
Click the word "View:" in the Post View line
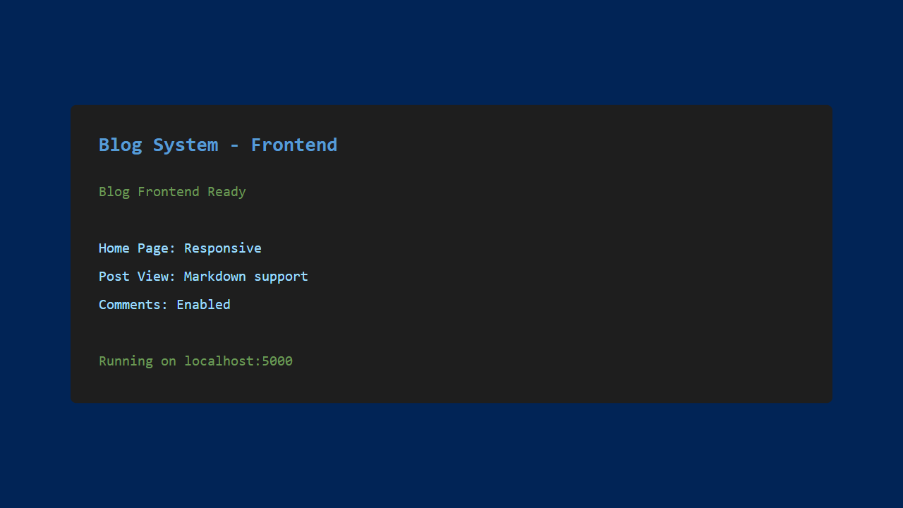pos(157,277)
